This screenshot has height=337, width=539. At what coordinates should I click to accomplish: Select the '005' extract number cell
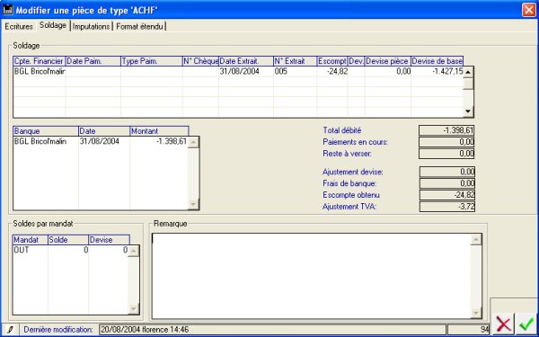coord(296,72)
